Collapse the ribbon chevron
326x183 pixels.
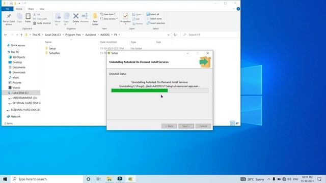click(x=234, y=9)
